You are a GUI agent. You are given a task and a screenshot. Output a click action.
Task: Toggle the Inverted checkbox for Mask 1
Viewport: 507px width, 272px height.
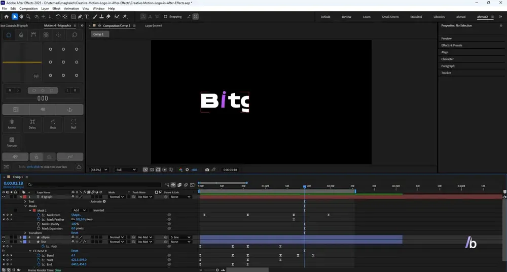click(91, 211)
